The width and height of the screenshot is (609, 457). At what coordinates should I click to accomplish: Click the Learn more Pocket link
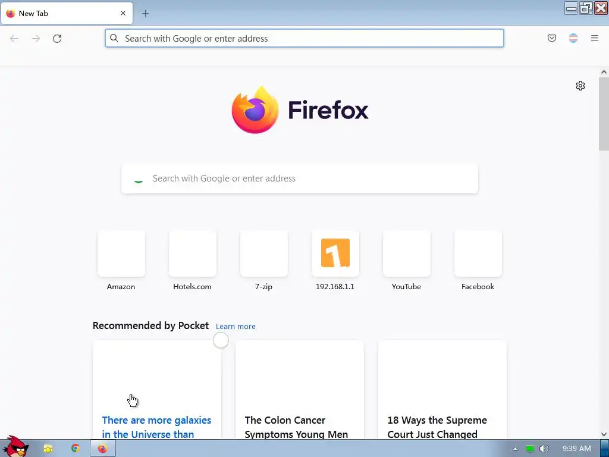point(236,327)
